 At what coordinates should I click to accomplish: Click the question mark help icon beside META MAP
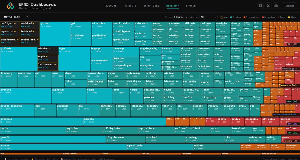(27, 17)
